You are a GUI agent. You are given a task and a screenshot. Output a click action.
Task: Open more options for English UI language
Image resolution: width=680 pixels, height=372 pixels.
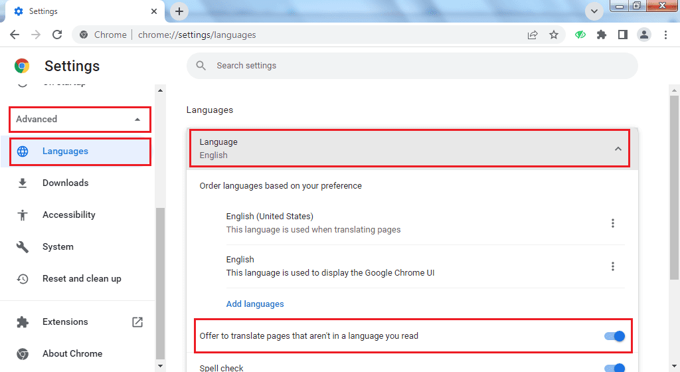tap(613, 266)
